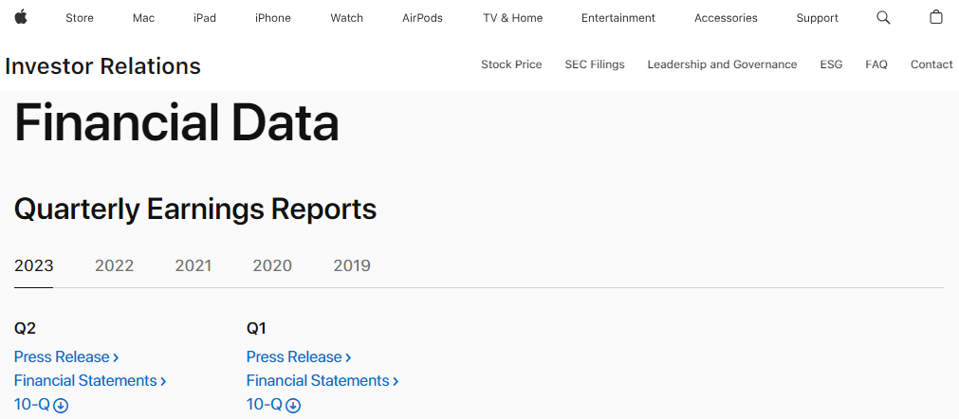Viewport: 959px width, 419px height.
Task: Click the Apple logo icon
Action: (x=21, y=16)
